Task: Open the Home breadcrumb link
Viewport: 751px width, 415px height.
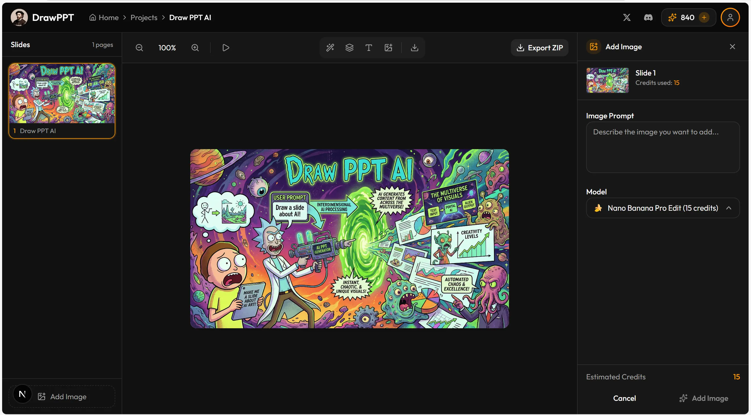Action: click(x=104, y=17)
